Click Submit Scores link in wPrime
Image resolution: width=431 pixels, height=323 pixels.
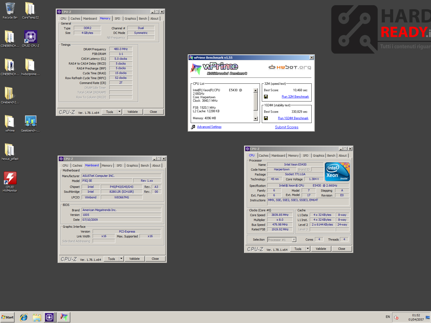coord(287,127)
